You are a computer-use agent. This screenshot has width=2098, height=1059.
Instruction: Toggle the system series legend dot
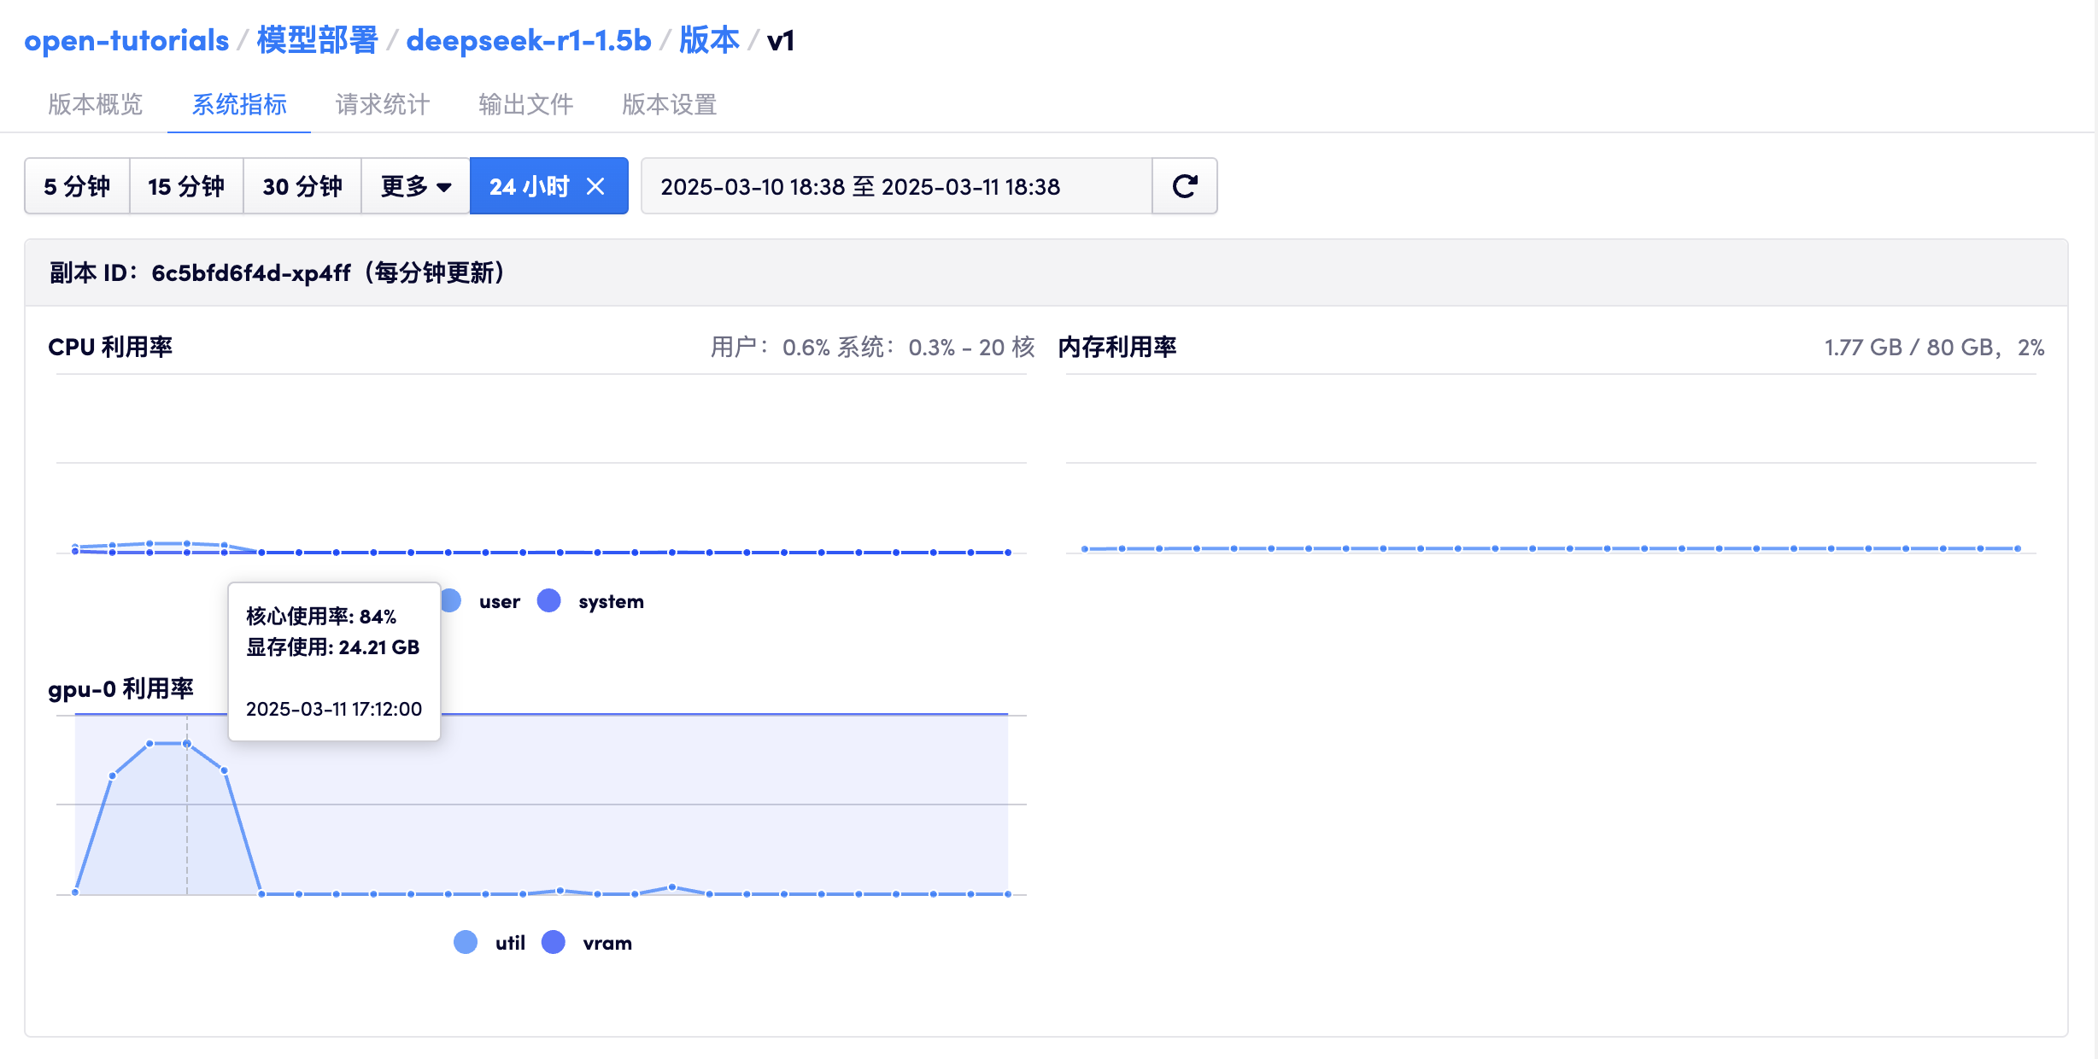pyautogui.click(x=550, y=600)
